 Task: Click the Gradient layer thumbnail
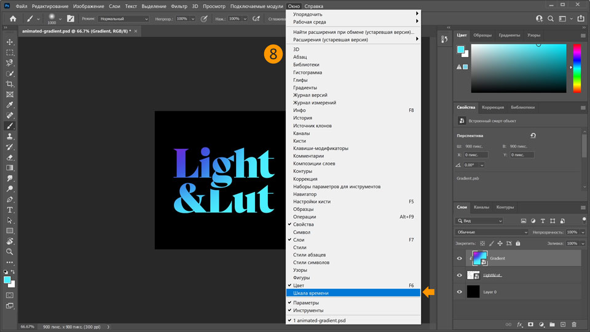(x=479, y=258)
